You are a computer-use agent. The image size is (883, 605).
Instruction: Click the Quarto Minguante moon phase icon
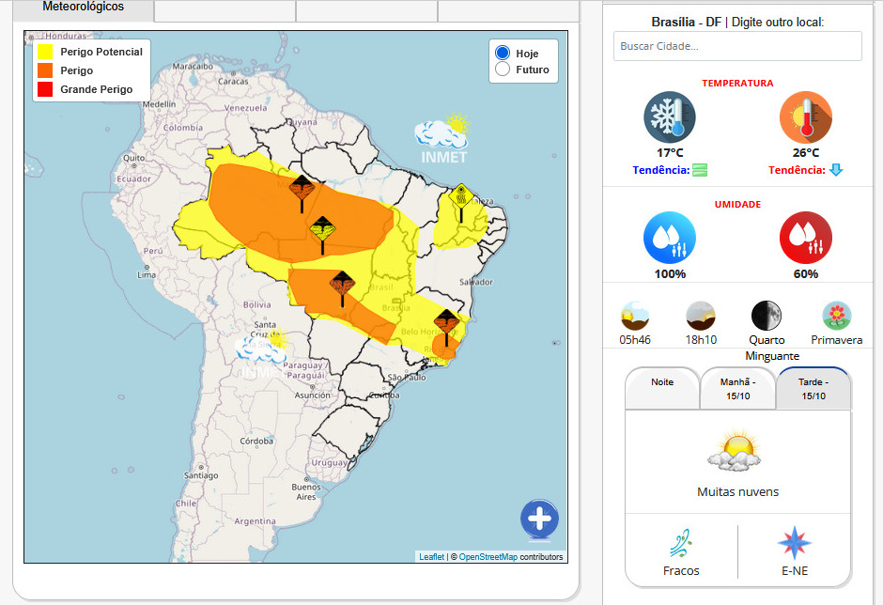(767, 316)
